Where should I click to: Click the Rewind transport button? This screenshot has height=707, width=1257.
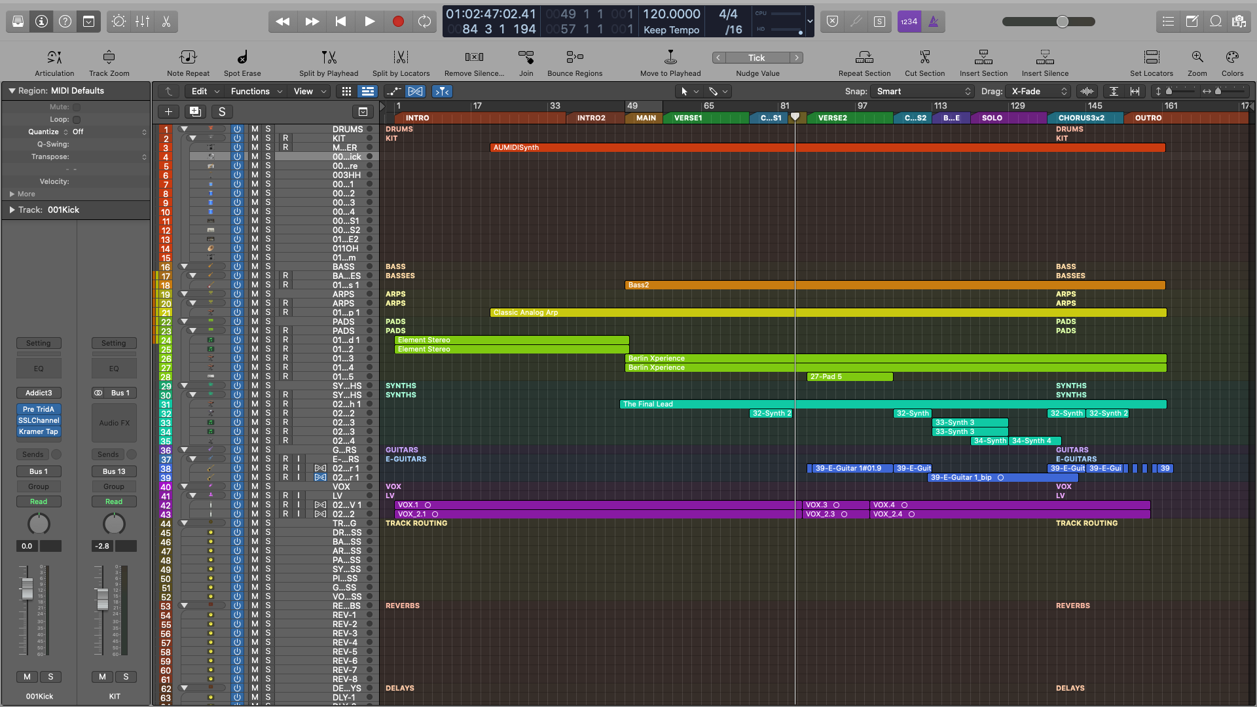(x=283, y=22)
